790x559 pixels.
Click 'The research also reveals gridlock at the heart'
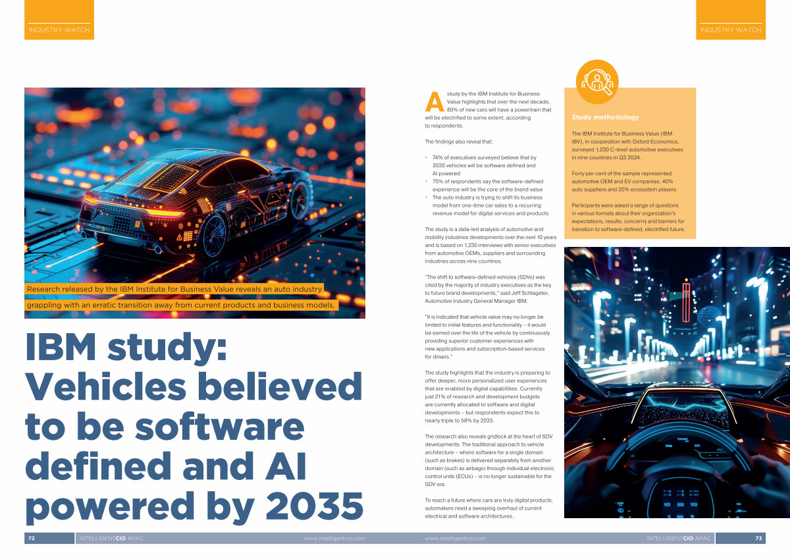(x=487, y=437)
